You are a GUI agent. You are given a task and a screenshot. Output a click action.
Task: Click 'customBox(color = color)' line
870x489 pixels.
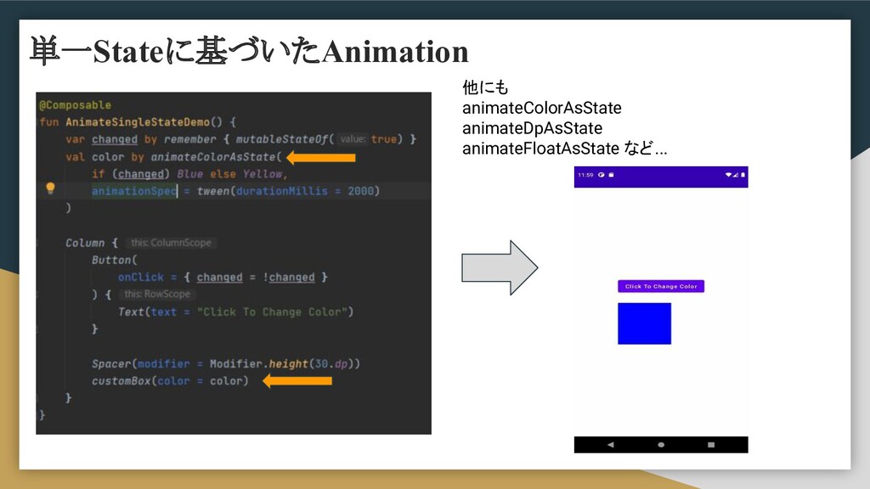tap(170, 381)
